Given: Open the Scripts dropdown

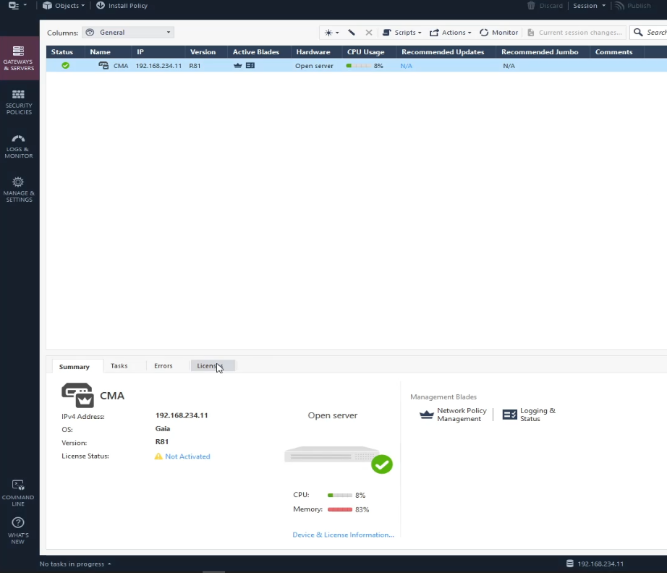Looking at the screenshot, I should click(402, 32).
